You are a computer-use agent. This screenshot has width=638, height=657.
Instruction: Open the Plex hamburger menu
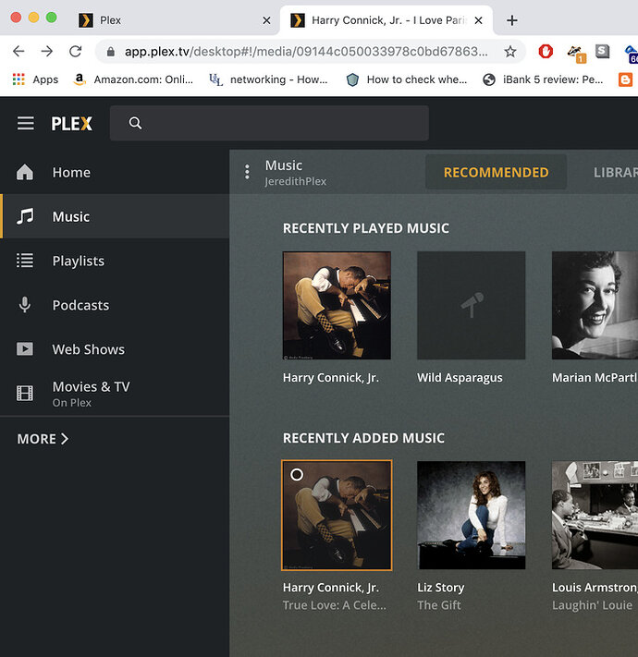(26, 123)
